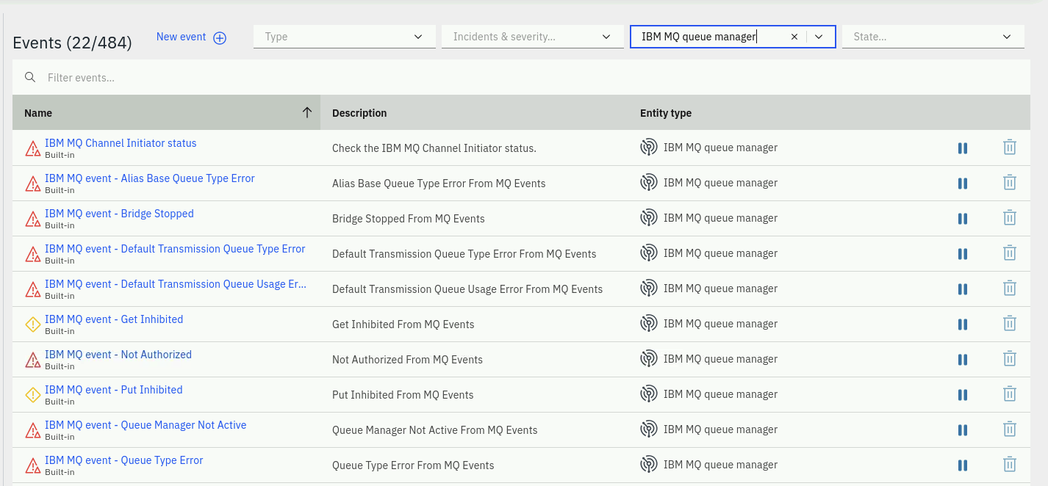Delete the Bridge Stopped event

(x=1010, y=218)
